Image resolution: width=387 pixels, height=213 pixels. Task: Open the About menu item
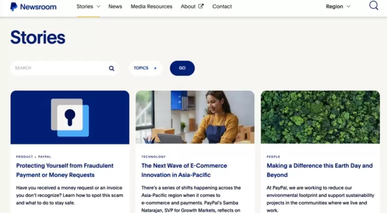pos(188,6)
